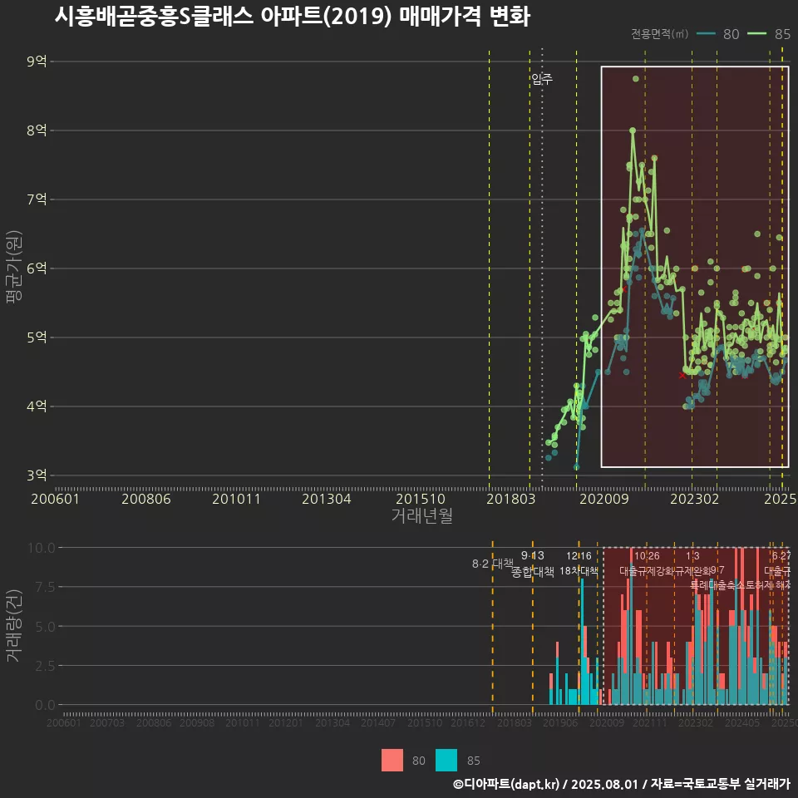Click the 80 line sample in top legend
The width and height of the screenshot is (798, 798).
(x=706, y=34)
